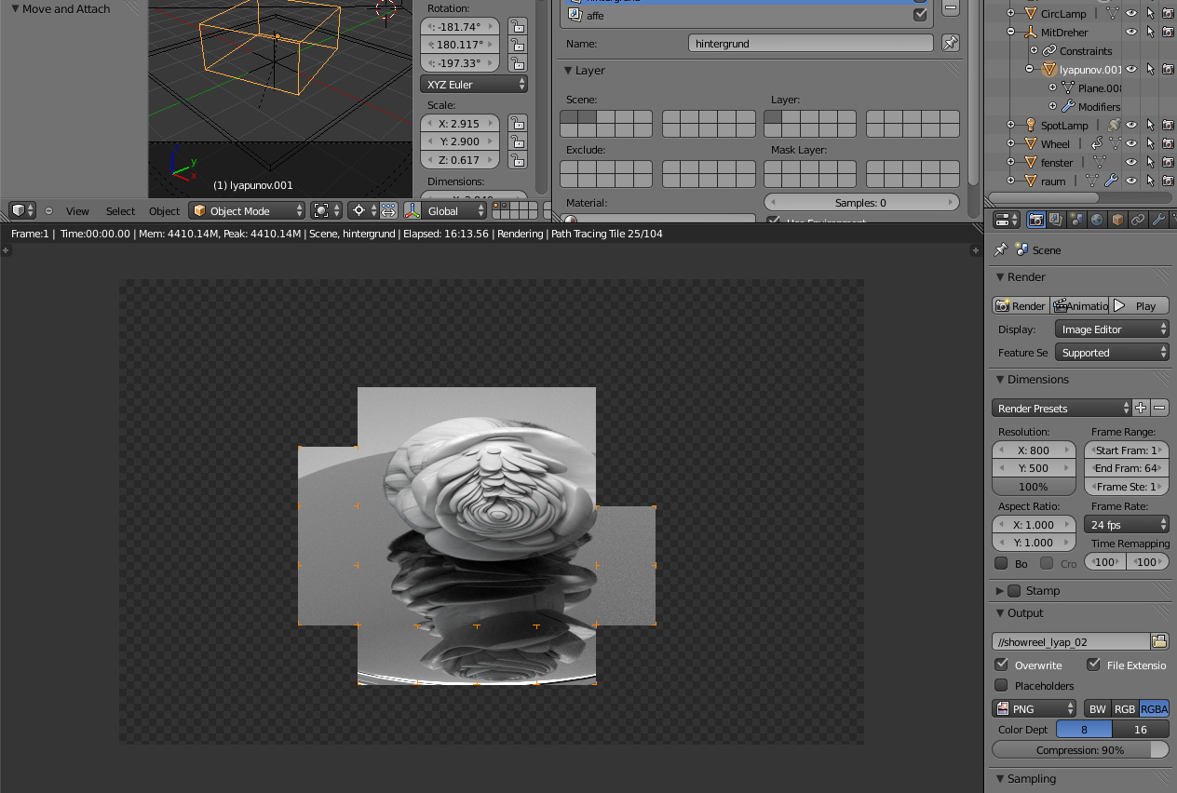Pin the hintergrund render layer context
Viewport: 1177px width, 793px height.
[x=950, y=43]
